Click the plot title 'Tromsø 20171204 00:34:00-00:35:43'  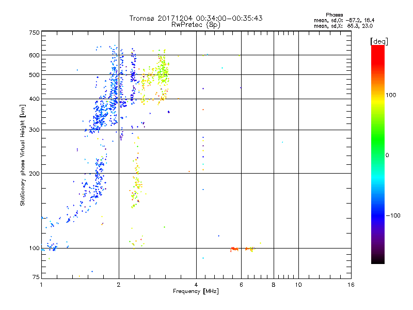pos(196,18)
